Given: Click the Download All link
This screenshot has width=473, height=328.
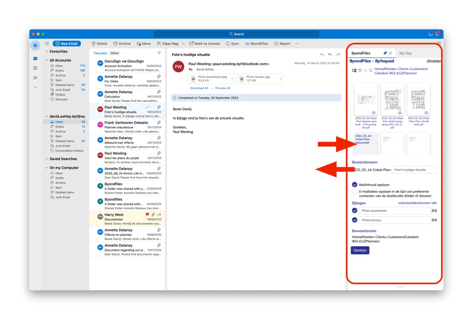Looking at the screenshot, I should click(199, 88).
